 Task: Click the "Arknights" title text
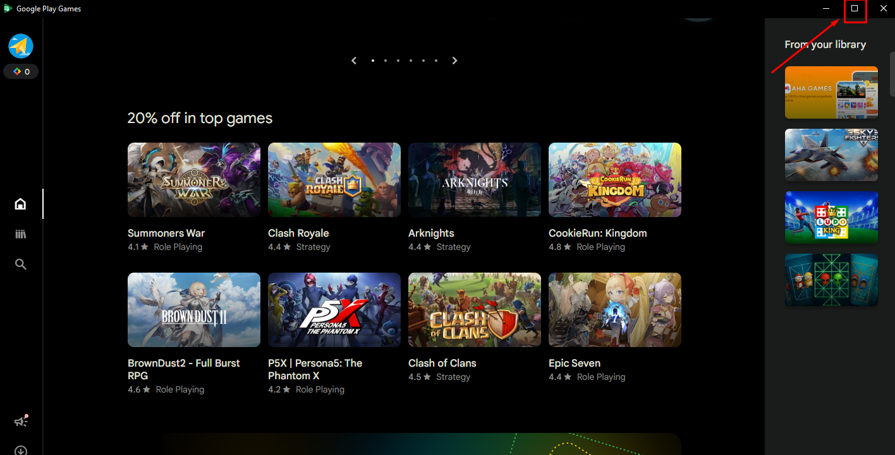431,233
